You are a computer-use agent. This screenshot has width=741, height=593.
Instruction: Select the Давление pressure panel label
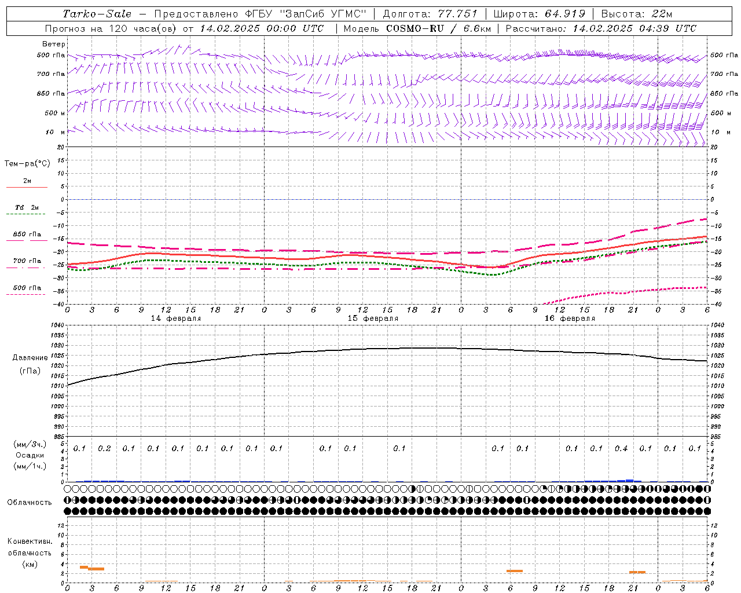[x=30, y=358]
